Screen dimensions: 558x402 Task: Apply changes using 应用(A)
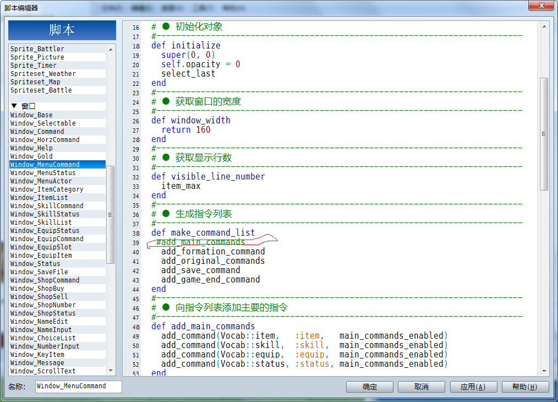(473, 387)
